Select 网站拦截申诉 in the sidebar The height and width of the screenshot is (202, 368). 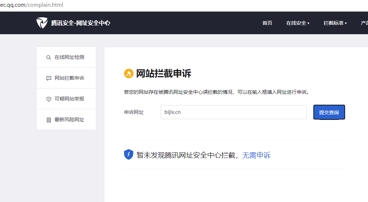(x=66, y=78)
